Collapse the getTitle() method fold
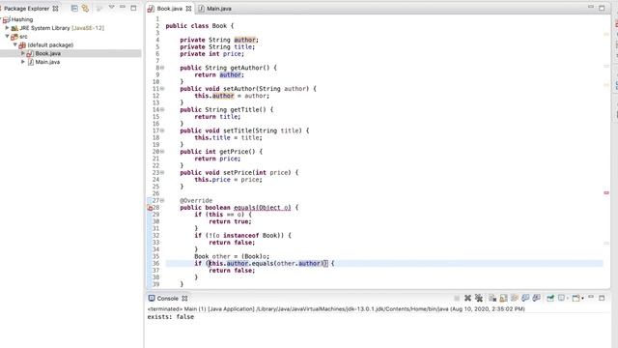This screenshot has width=618, height=348. (x=162, y=109)
